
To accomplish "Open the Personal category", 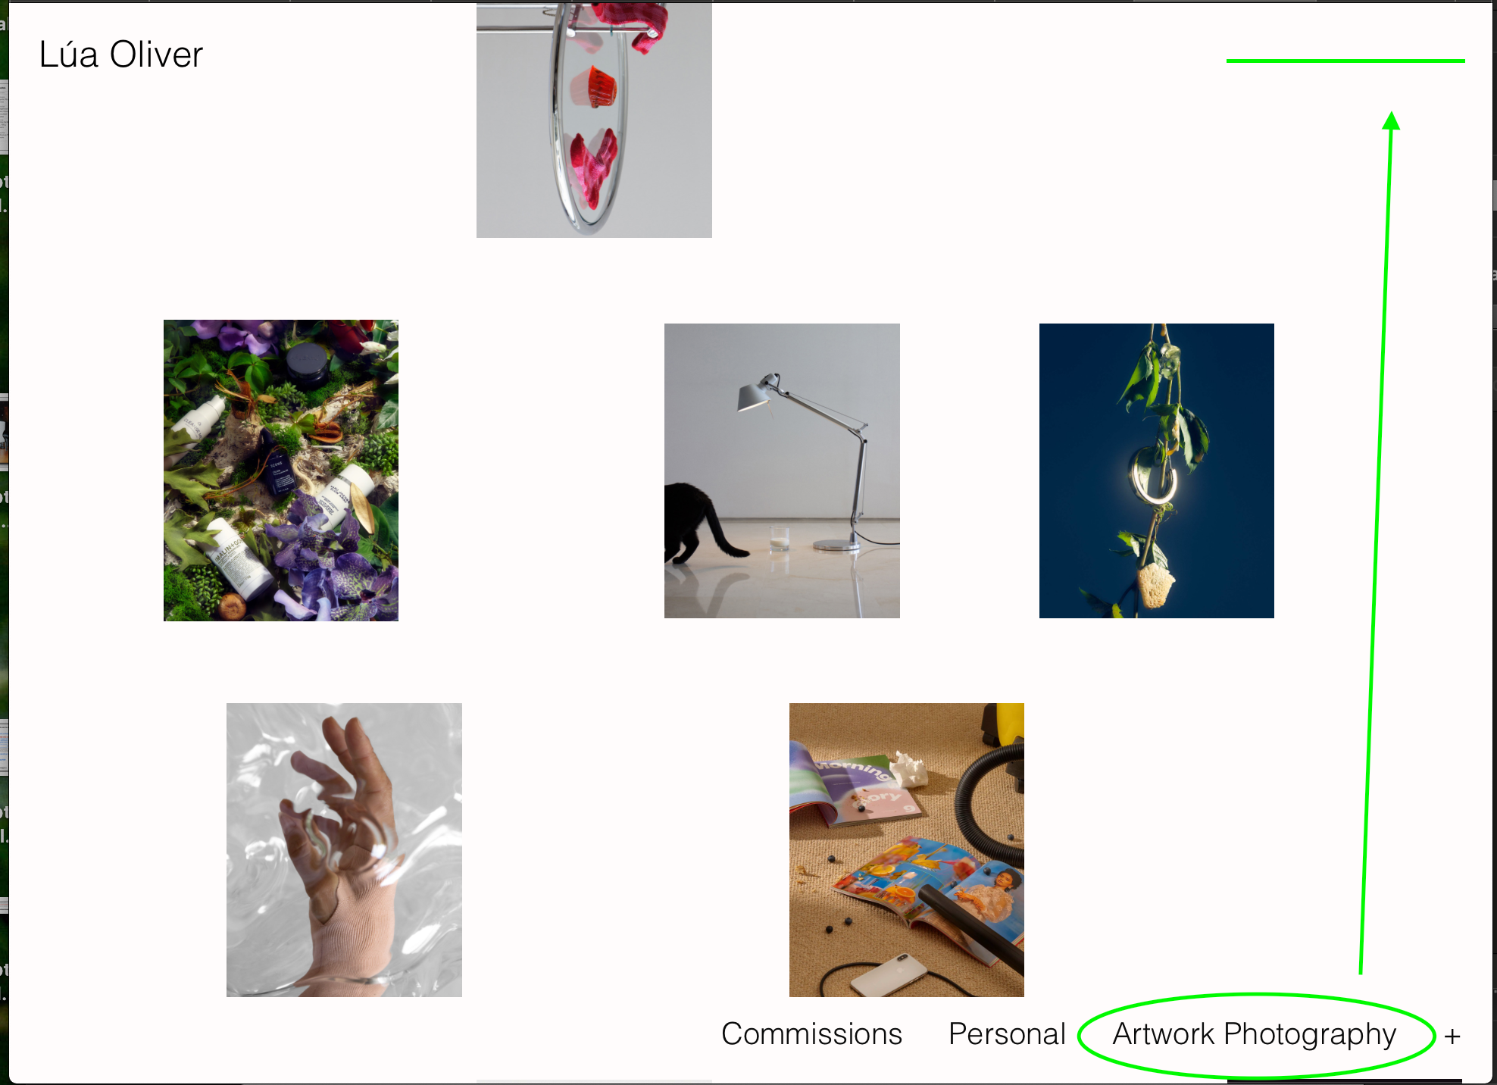I will (x=1007, y=1034).
